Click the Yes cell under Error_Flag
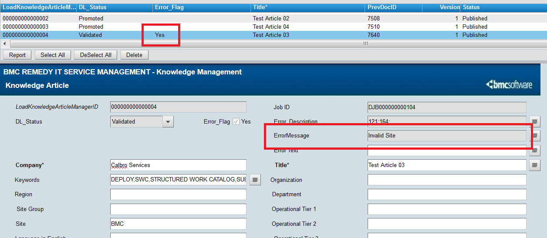 point(160,35)
